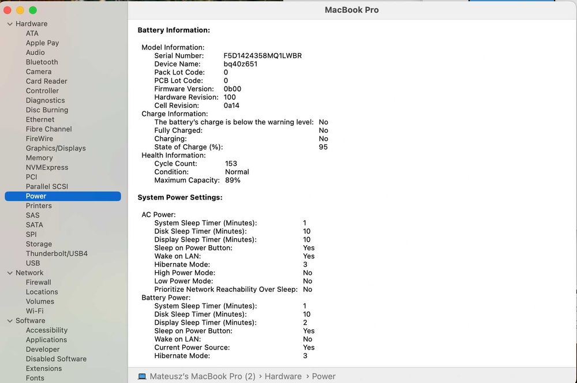Viewport: 577px width, 383px height.
Task: Click the green zoom window button
Action: 33,10
